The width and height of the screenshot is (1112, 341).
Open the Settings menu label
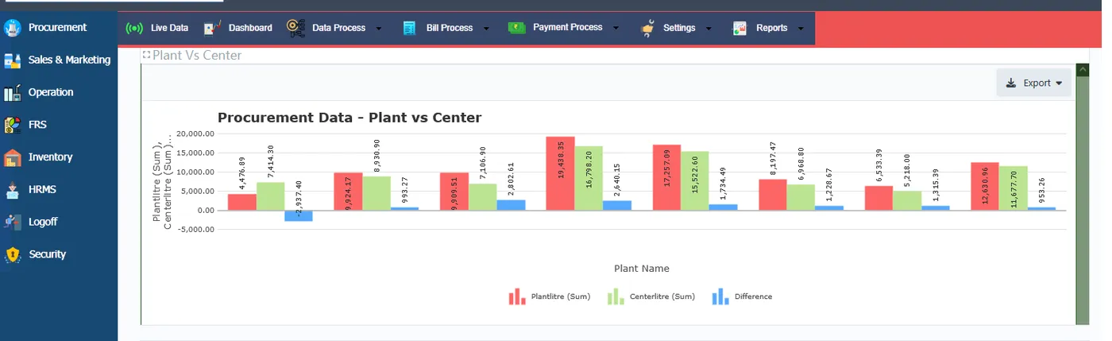click(679, 28)
